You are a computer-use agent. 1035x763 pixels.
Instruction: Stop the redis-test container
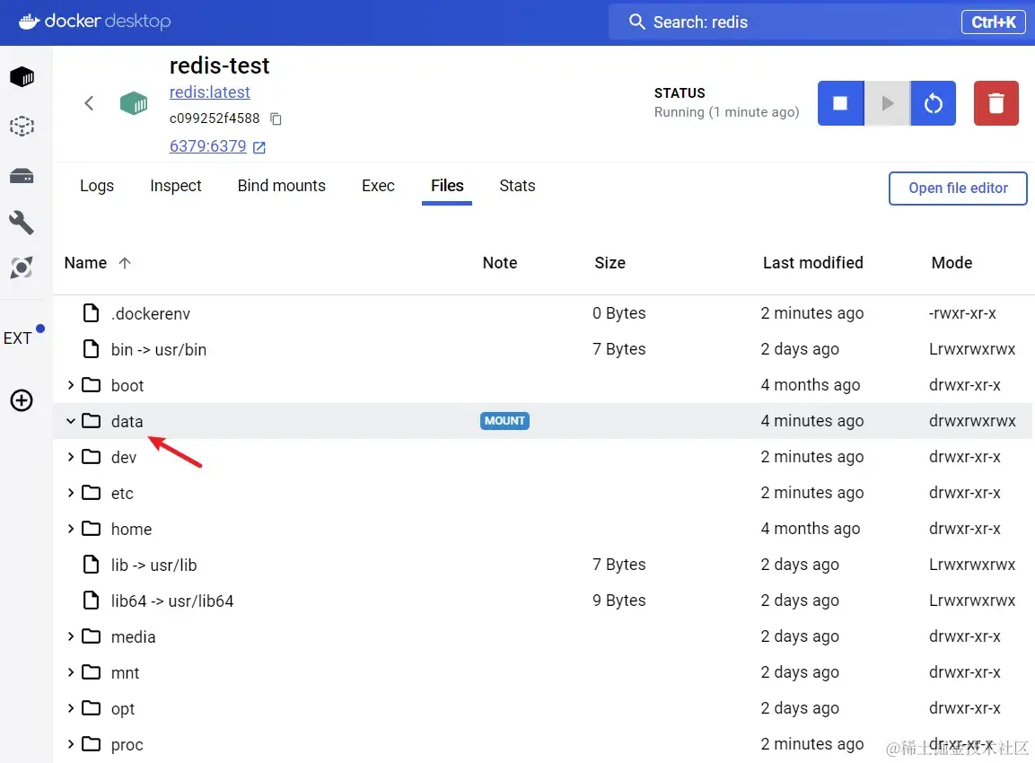pos(840,103)
